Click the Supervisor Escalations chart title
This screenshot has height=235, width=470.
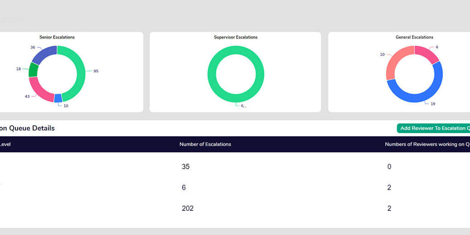pos(235,37)
